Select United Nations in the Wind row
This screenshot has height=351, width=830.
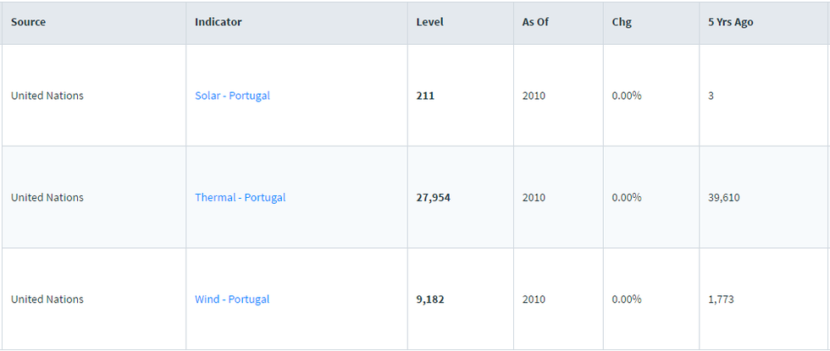click(x=47, y=299)
